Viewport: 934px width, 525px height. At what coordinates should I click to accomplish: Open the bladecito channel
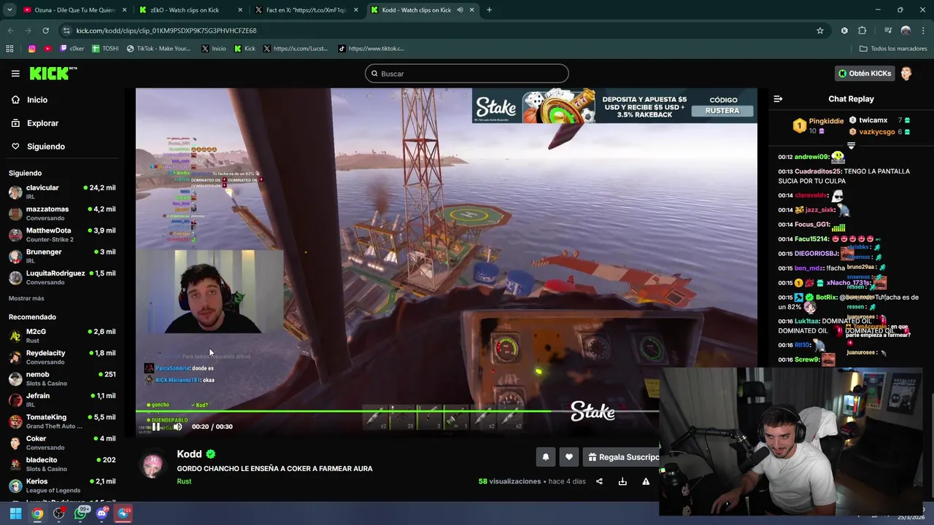tap(62, 464)
